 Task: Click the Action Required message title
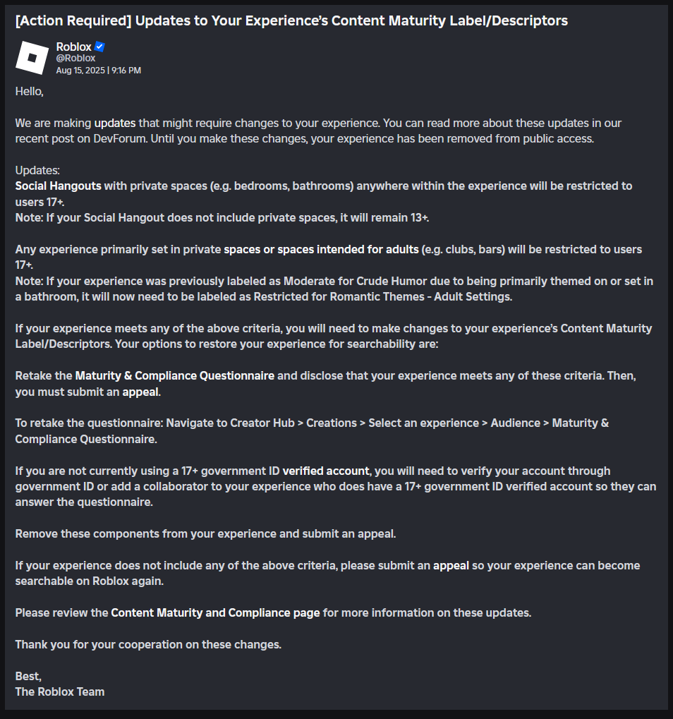tap(291, 21)
